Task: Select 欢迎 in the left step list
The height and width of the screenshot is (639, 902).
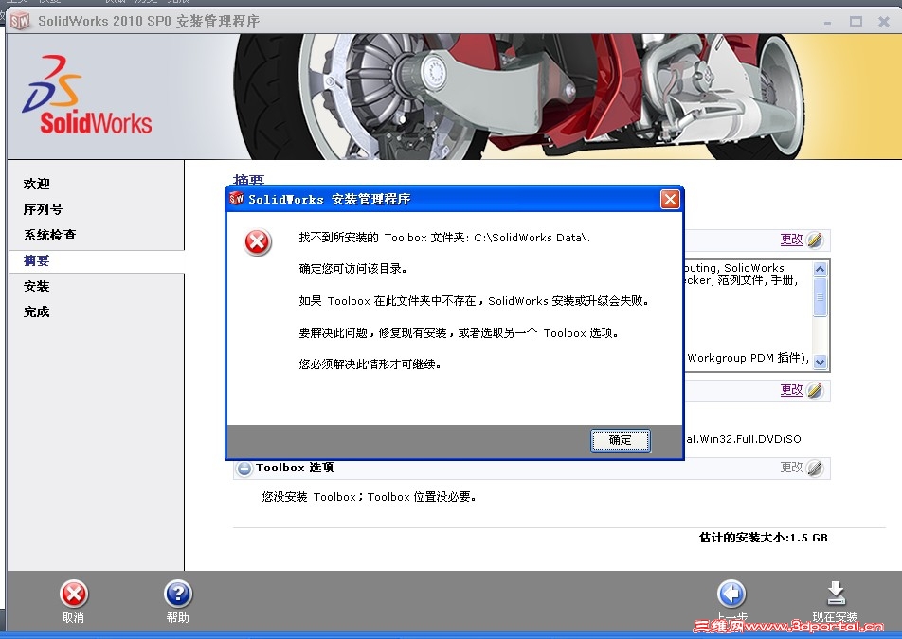Action: tap(37, 184)
